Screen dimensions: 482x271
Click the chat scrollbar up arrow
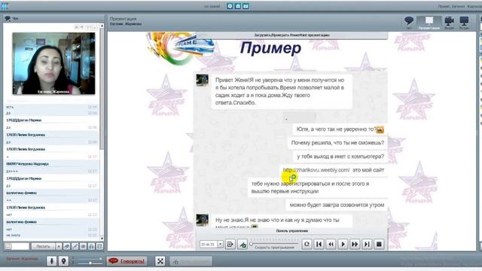[x=102, y=26]
